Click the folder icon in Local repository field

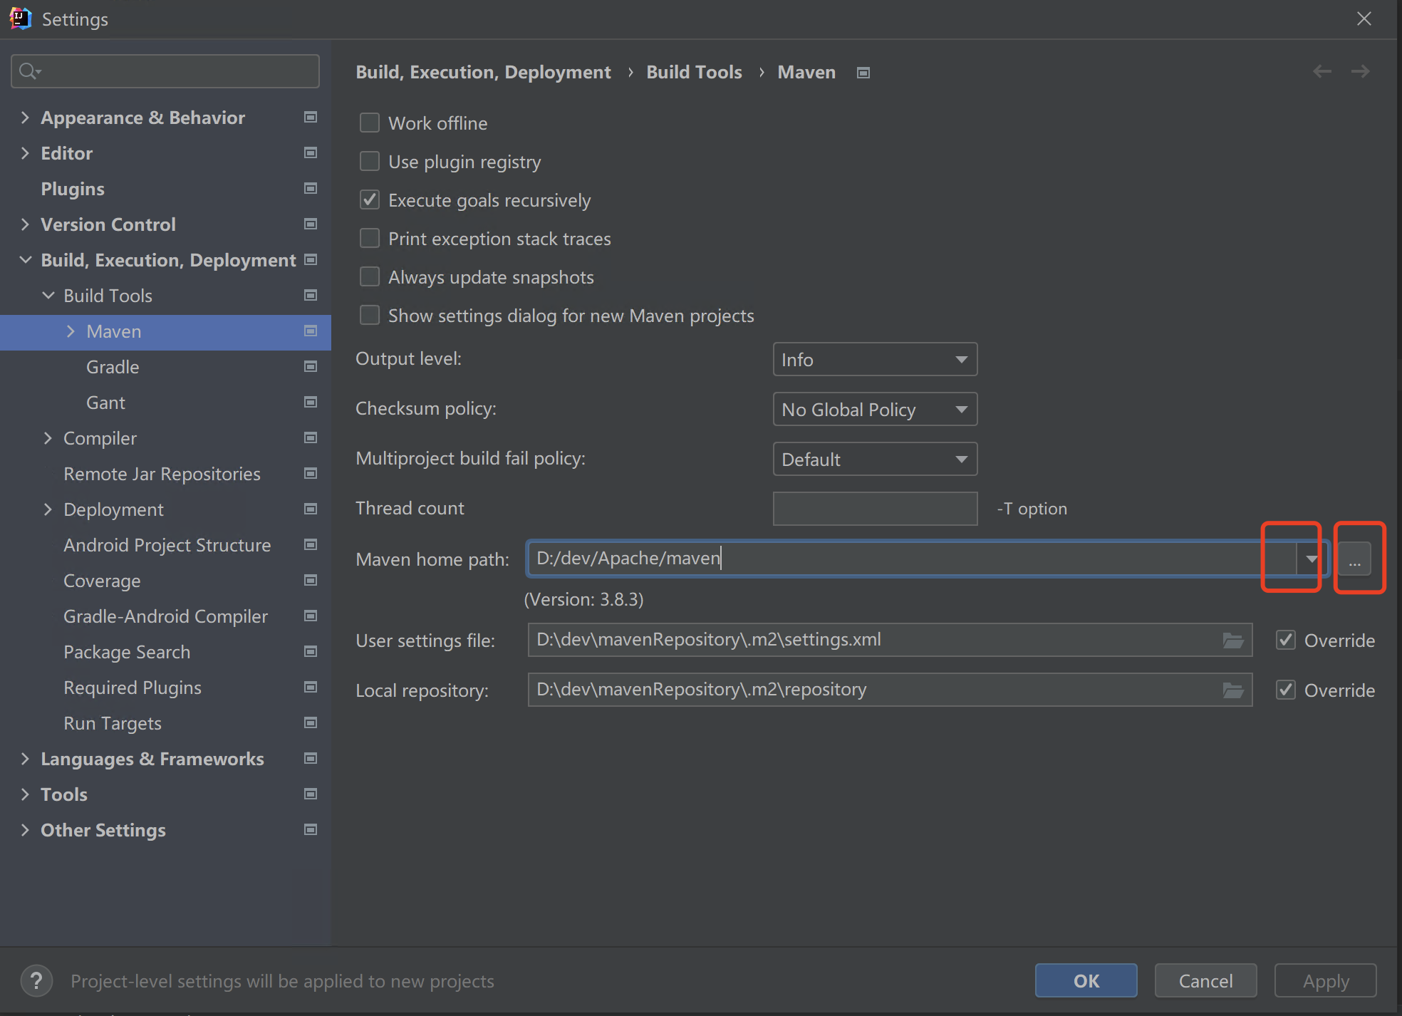(x=1232, y=690)
